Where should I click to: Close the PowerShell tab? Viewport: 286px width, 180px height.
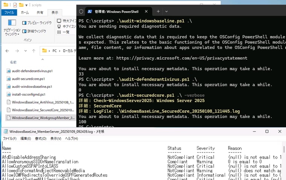(x=146, y=11)
